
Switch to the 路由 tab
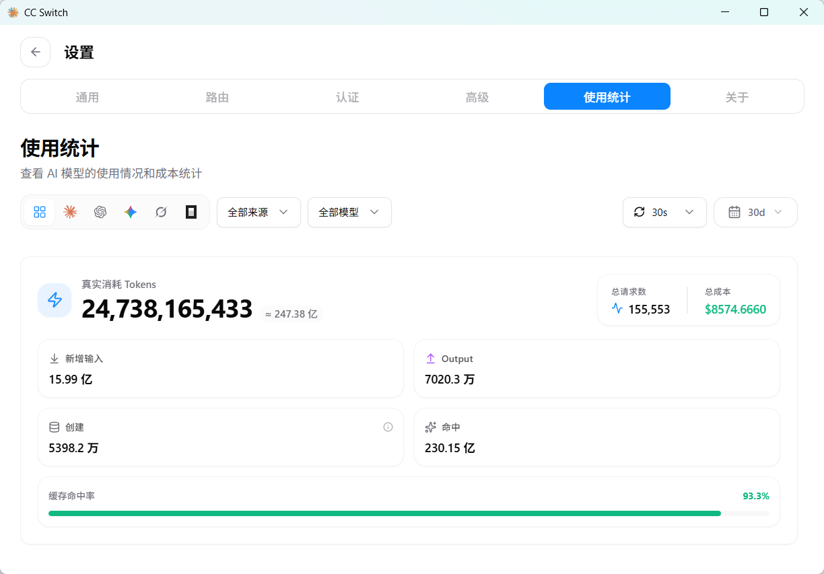(x=217, y=97)
